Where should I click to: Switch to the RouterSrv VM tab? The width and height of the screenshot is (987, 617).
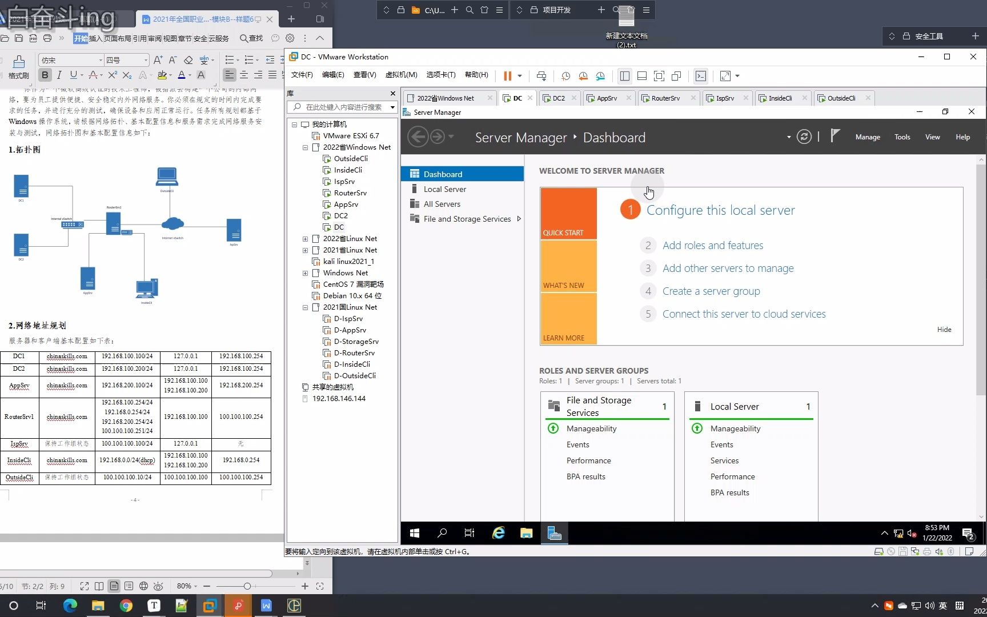point(666,98)
